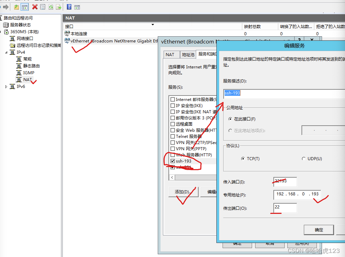Click the 常规 node icon
The image size is (345, 257).
pyautogui.click(x=19, y=59)
